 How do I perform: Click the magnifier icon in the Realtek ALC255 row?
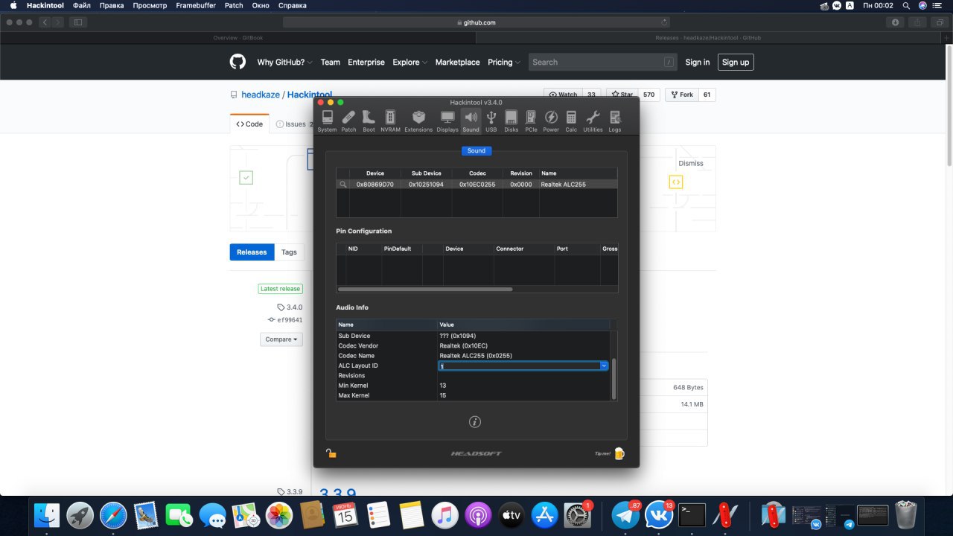343,184
